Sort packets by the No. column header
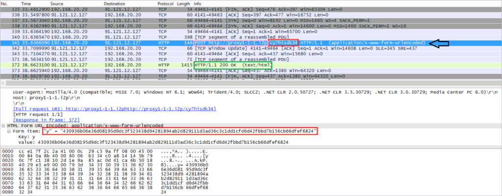502x196 pixels. coord(6,3)
